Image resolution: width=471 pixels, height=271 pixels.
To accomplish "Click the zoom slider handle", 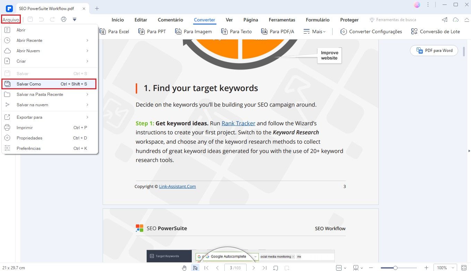I will (395, 268).
